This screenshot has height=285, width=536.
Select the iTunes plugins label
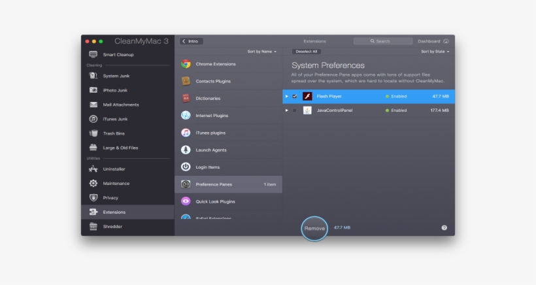click(x=210, y=133)
